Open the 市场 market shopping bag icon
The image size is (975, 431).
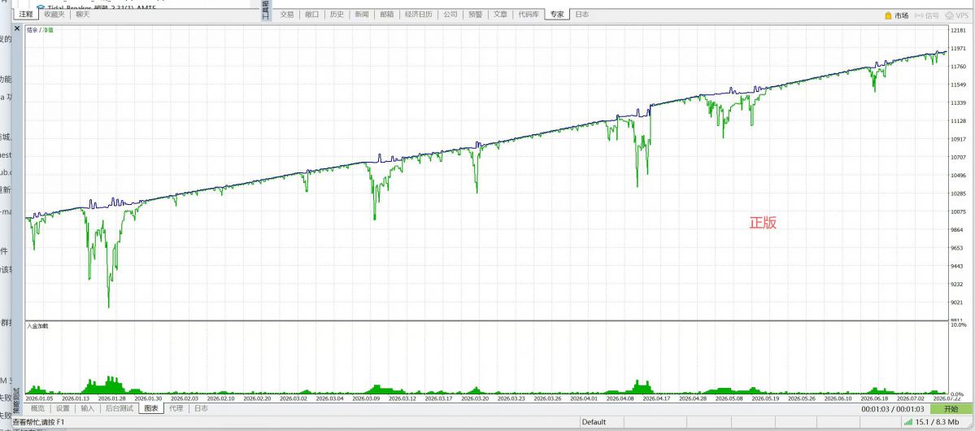click(x=888, y=15)
